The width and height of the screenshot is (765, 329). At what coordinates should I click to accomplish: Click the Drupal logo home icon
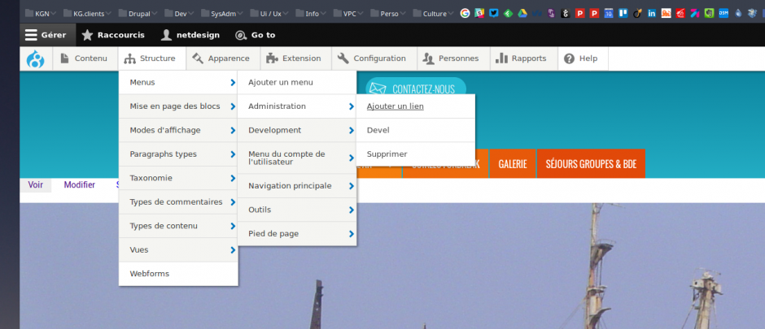click(36, 58)
